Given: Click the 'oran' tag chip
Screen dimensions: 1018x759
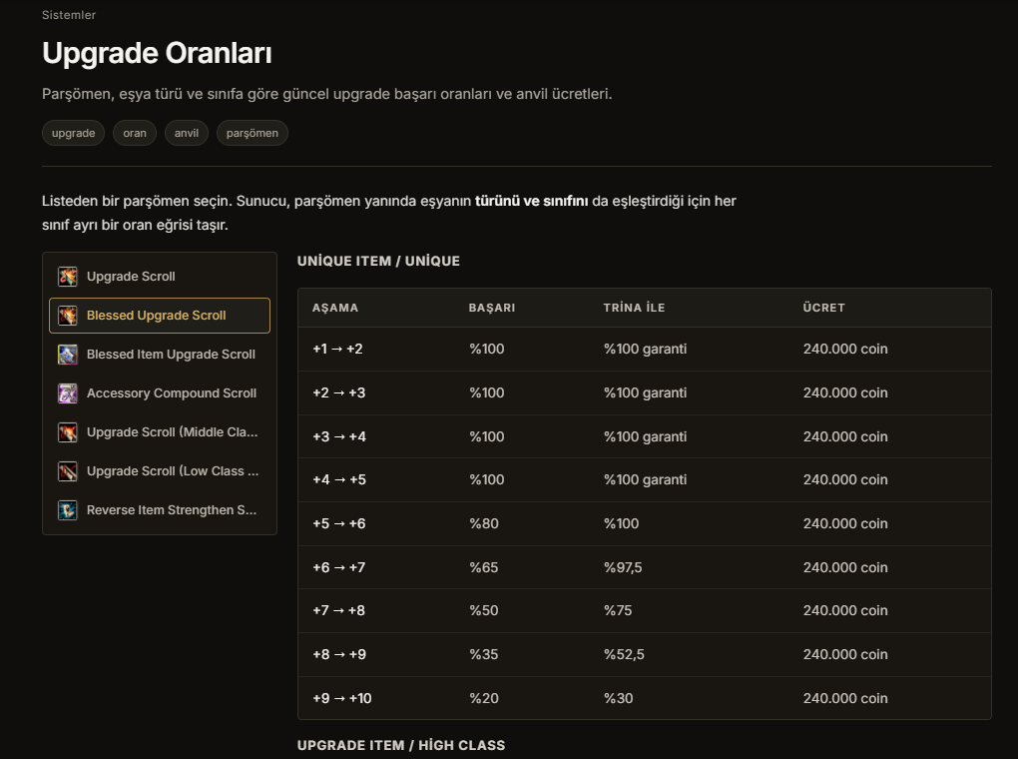Looking at the screenshot, I should coord(135,133).
